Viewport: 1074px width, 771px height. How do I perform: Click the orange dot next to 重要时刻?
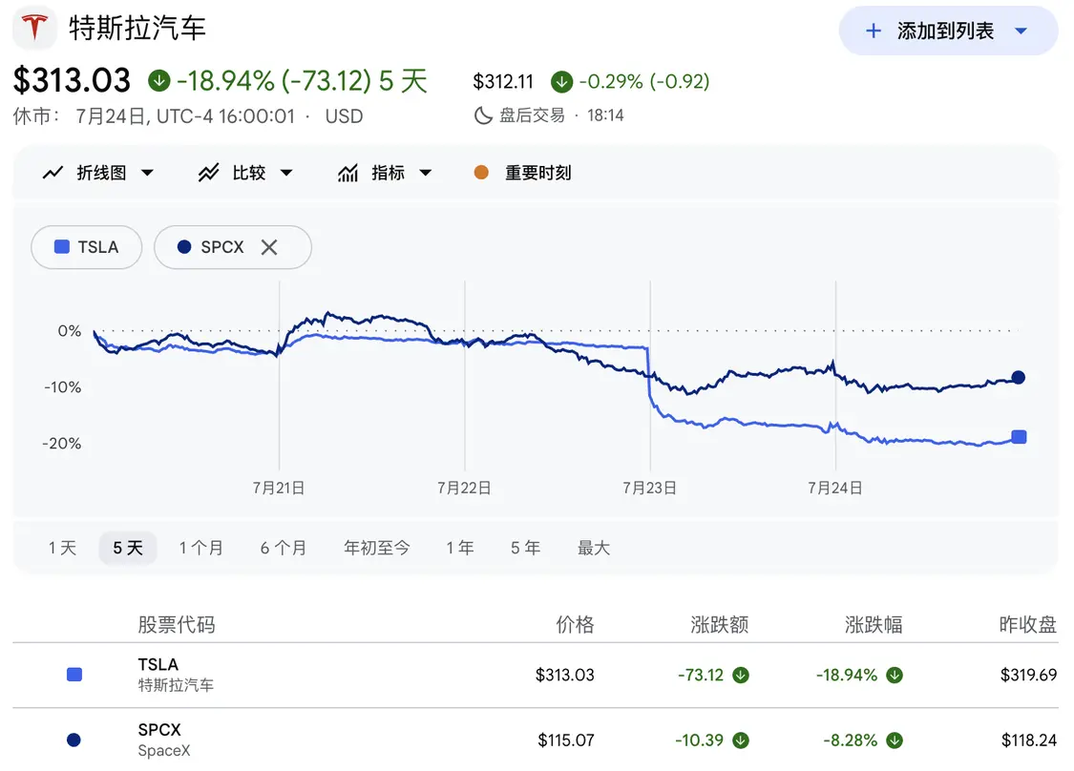click(481, 173)
